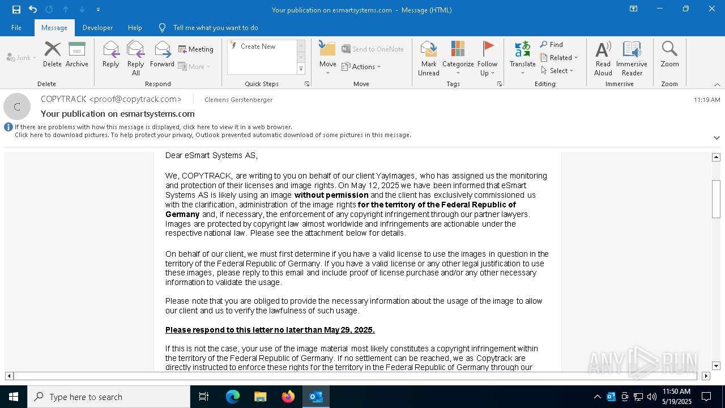Viewport: 725px width, 408px height.
Task: Open the Actions dropdown
Action: point(361,66)
